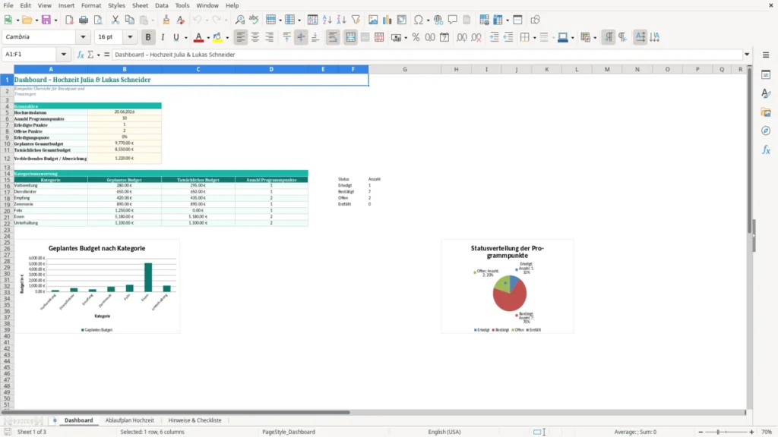778x437 pixels.
Task: Save the document with the Save icon
Action: 46,20
